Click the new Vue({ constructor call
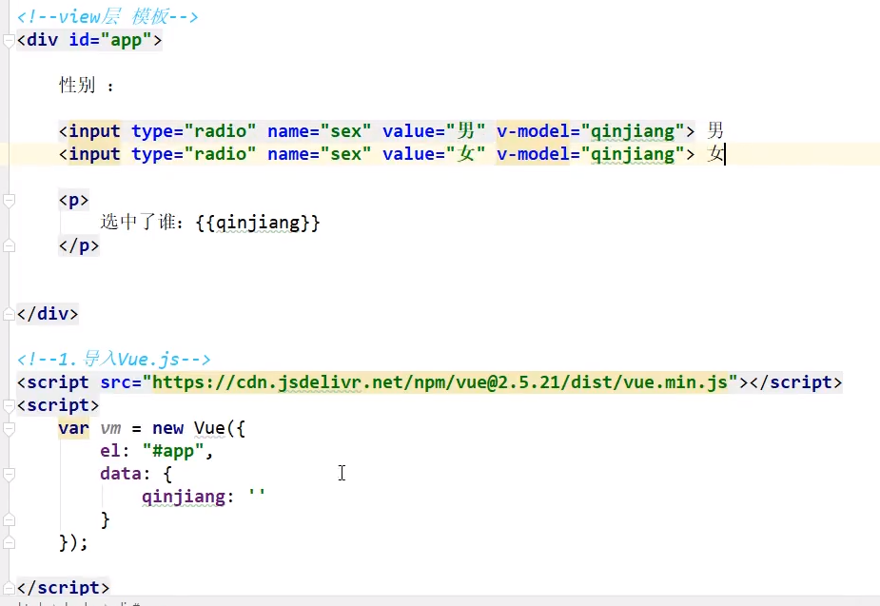880x606 pixels. click(199, 428)
